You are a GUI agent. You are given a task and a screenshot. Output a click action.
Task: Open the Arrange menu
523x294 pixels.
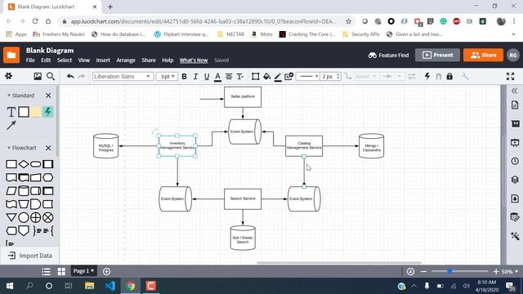[126, 60]
